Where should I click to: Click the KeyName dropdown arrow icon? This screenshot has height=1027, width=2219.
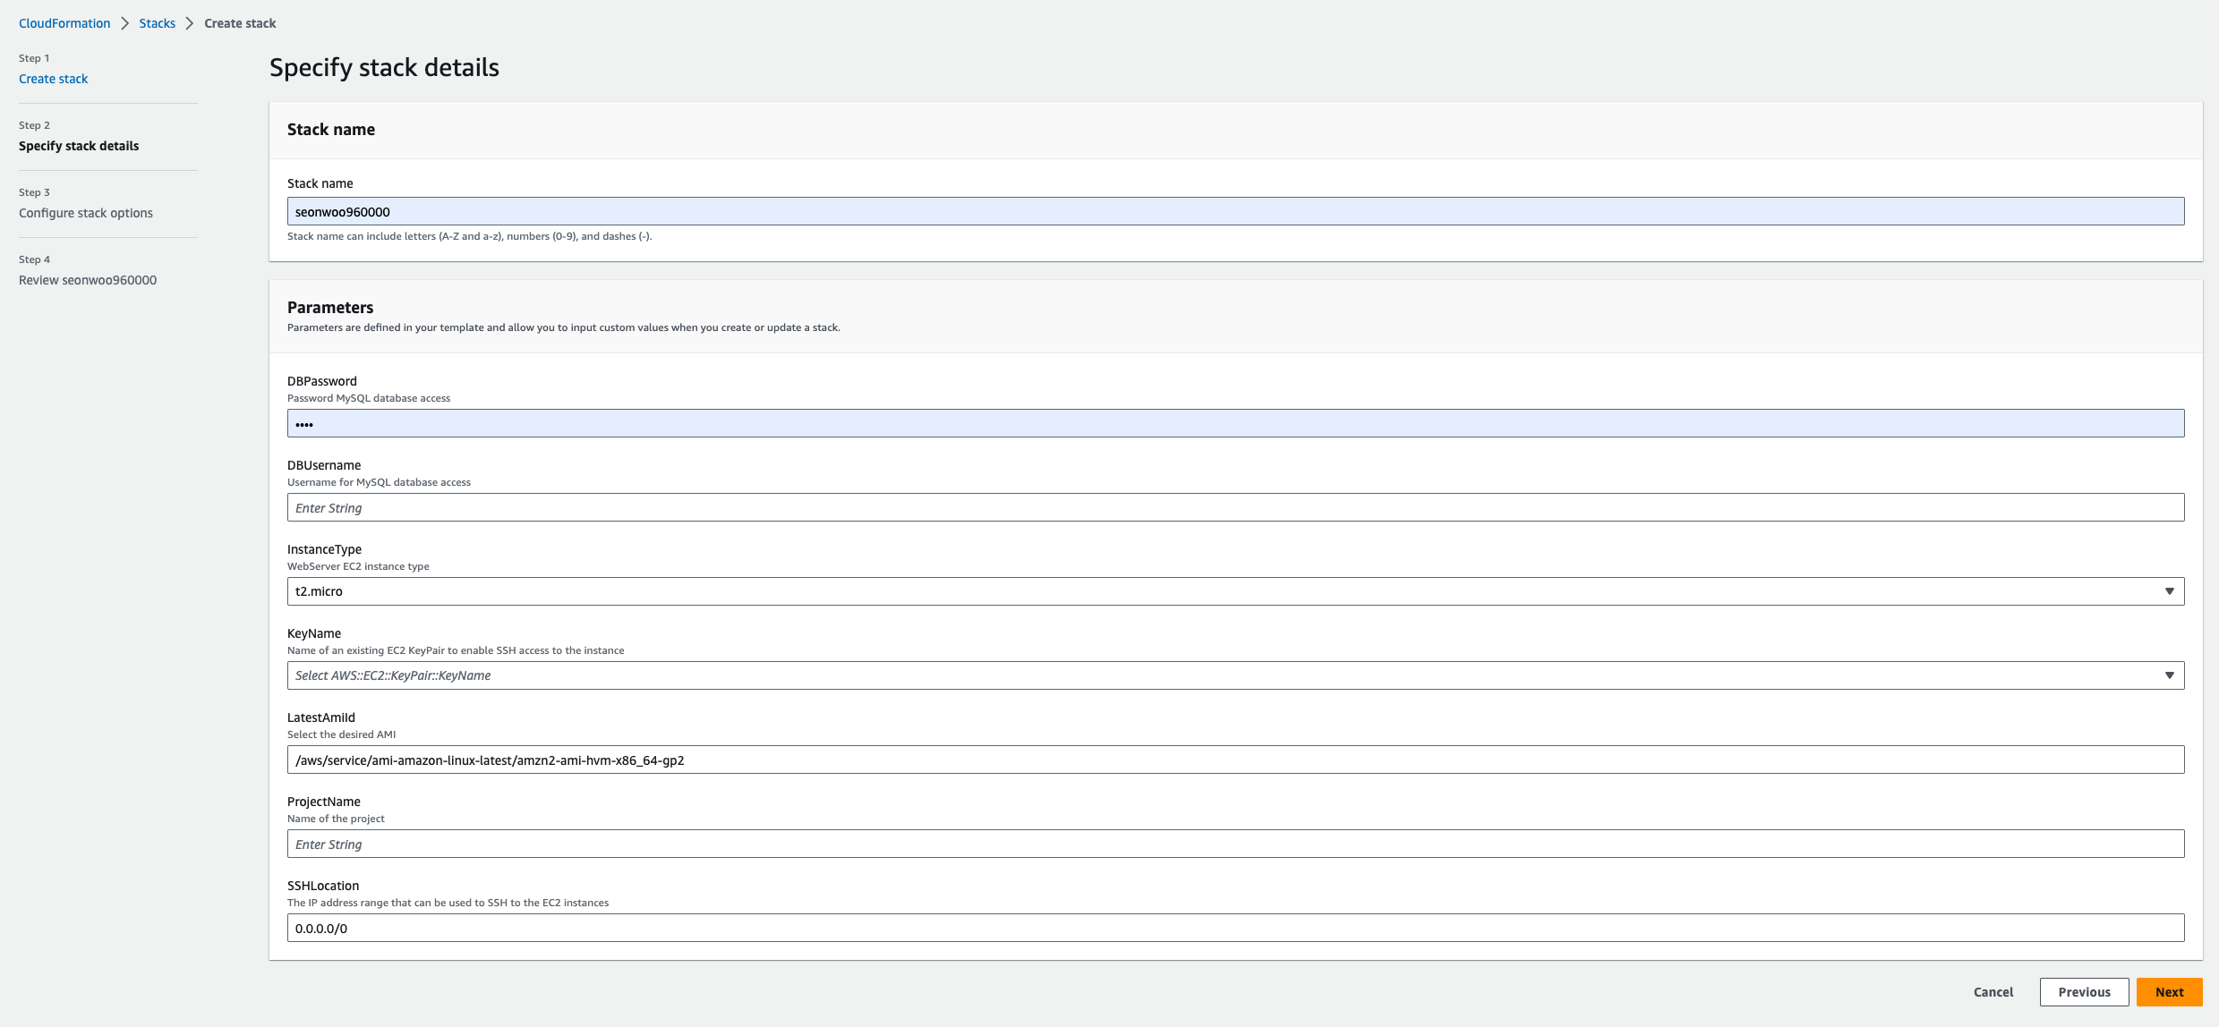(x=2169, y=675)
